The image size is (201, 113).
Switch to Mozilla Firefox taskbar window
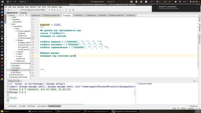pyautogui.click(x=70, y=111)
